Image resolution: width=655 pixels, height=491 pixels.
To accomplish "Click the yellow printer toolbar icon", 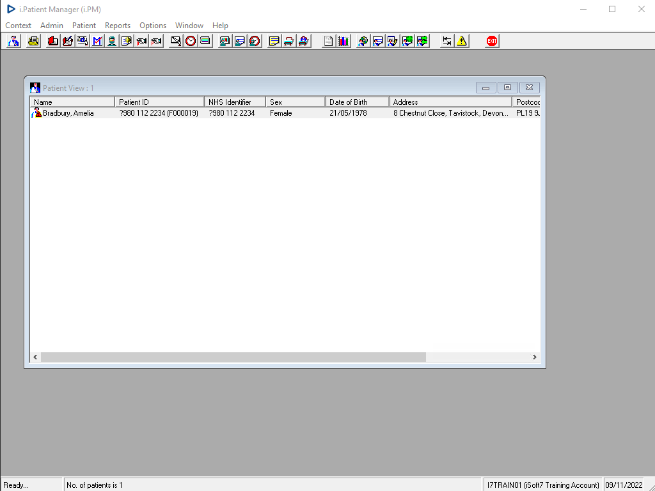I will 33,41.
